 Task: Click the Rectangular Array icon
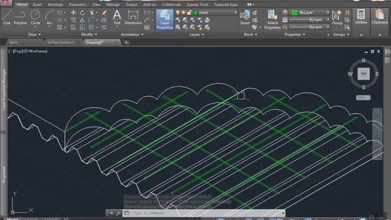[x=92, y=27]
